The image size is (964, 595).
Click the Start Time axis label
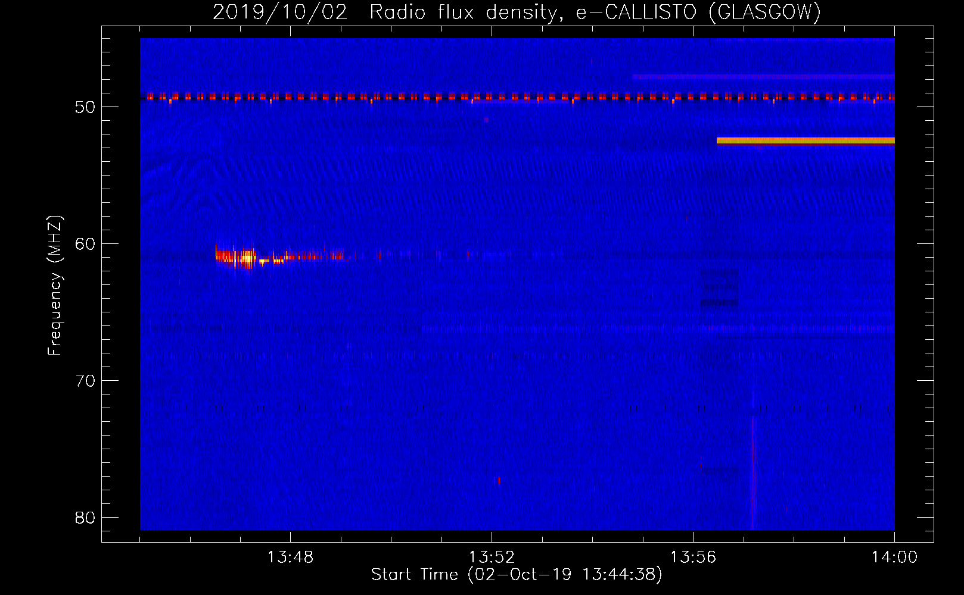pos(517,575)
